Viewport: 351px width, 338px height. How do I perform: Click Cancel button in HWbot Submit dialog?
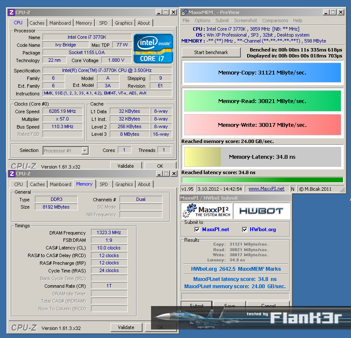(268, 306)
